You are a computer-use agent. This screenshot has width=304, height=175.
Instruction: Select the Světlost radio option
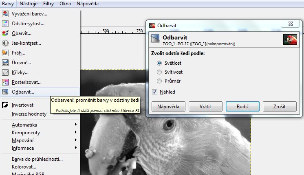point(159,63)
